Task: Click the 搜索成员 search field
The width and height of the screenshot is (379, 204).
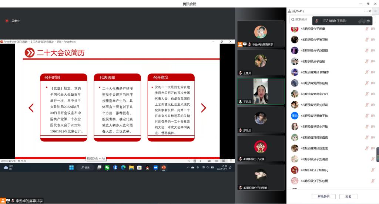Action: click(302, 19)
